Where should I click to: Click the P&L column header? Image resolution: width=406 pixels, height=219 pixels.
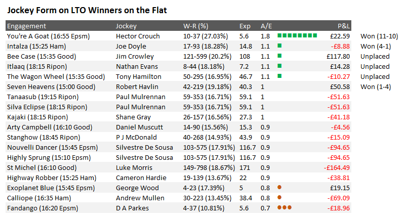click(x=344, y=26)
